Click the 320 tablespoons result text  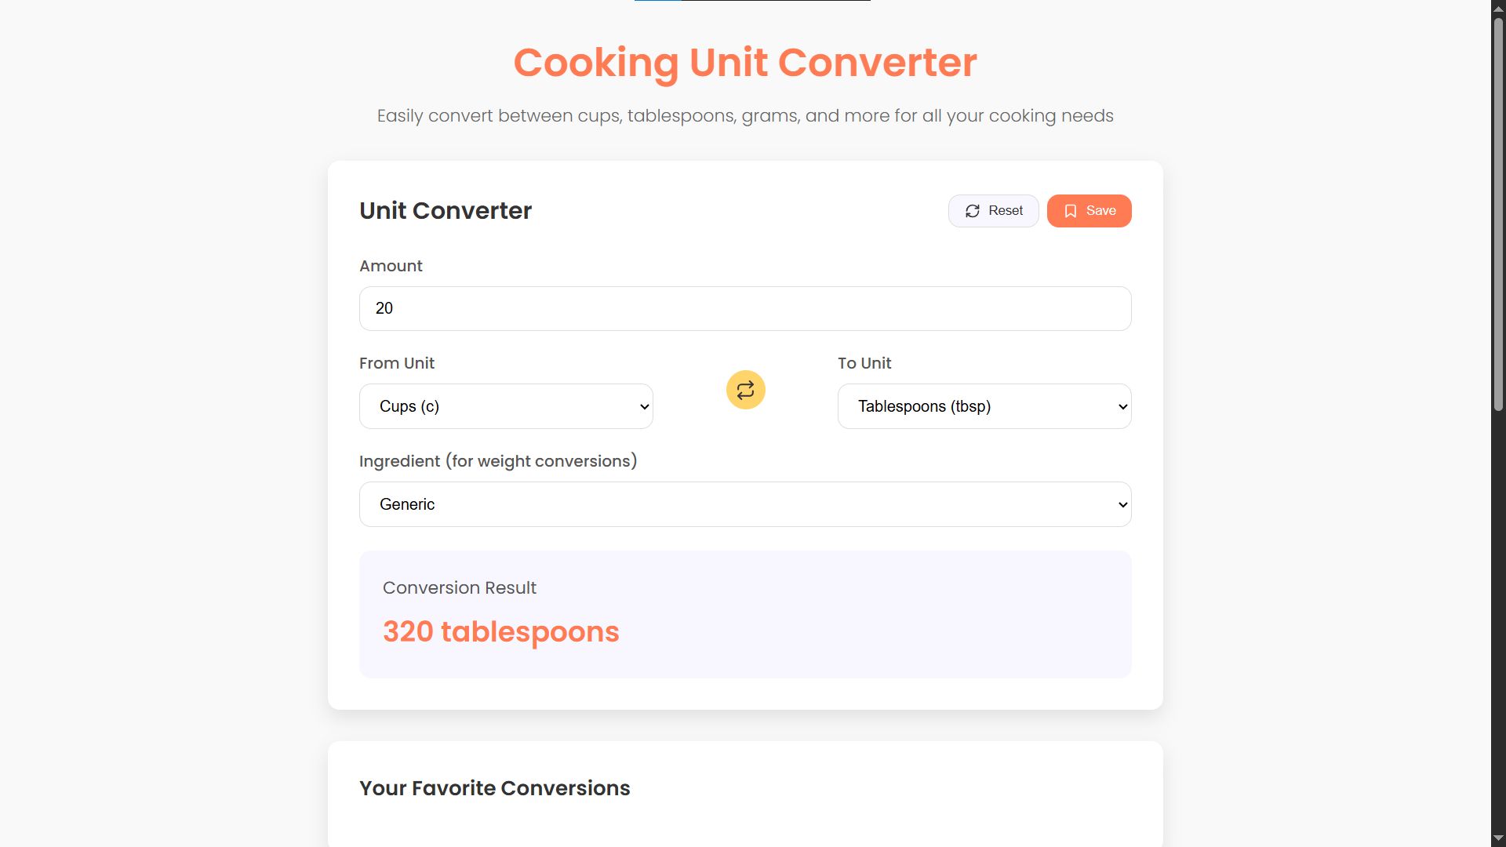[x=500, y=632]
